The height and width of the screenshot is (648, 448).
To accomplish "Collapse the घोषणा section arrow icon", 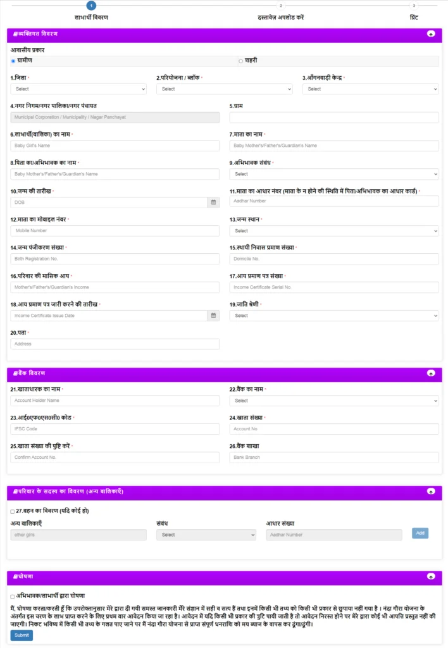I will pos(431,576).
